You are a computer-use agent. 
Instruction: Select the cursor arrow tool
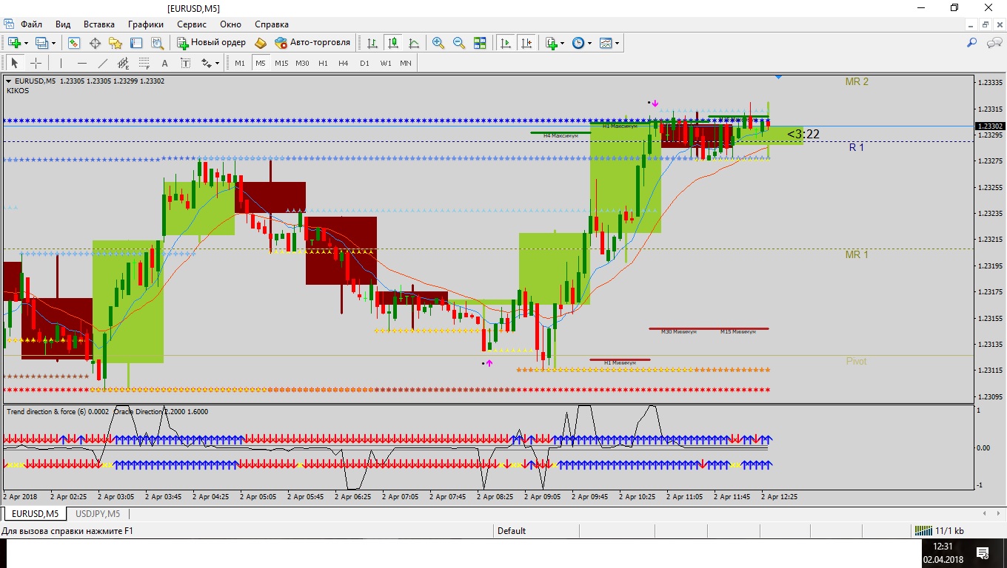tap(15, 63)
